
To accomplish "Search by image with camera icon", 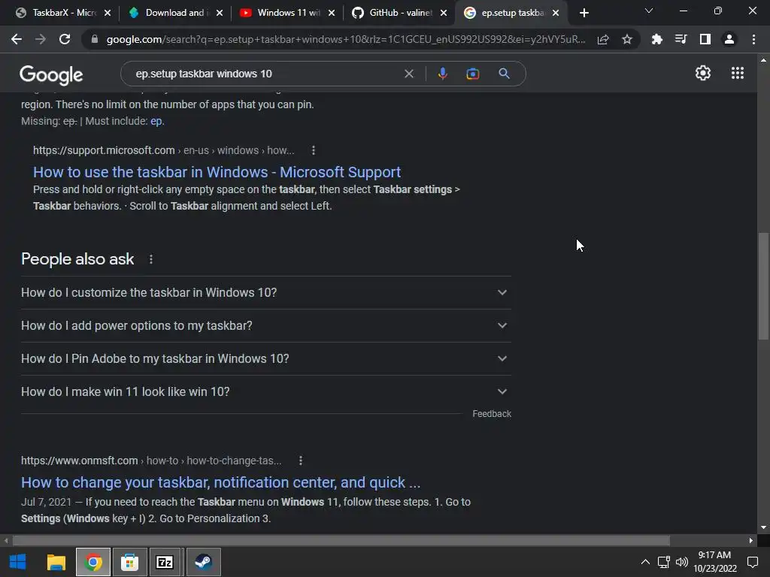I will (472, 74).
